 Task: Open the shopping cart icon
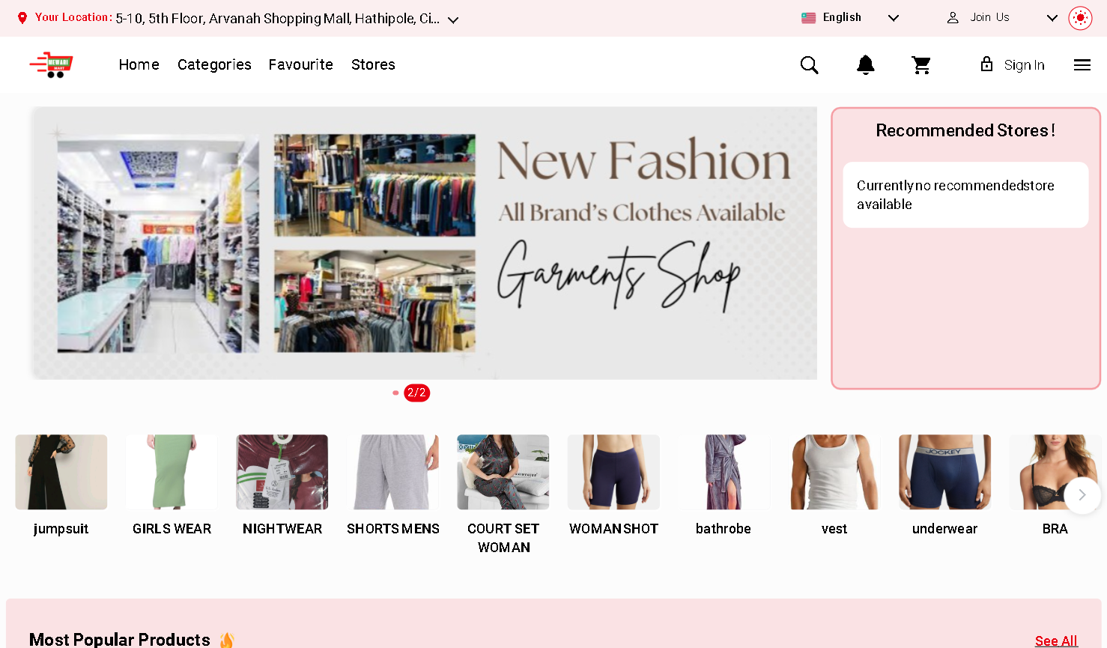pyautogui.click(x=921, y=65)
